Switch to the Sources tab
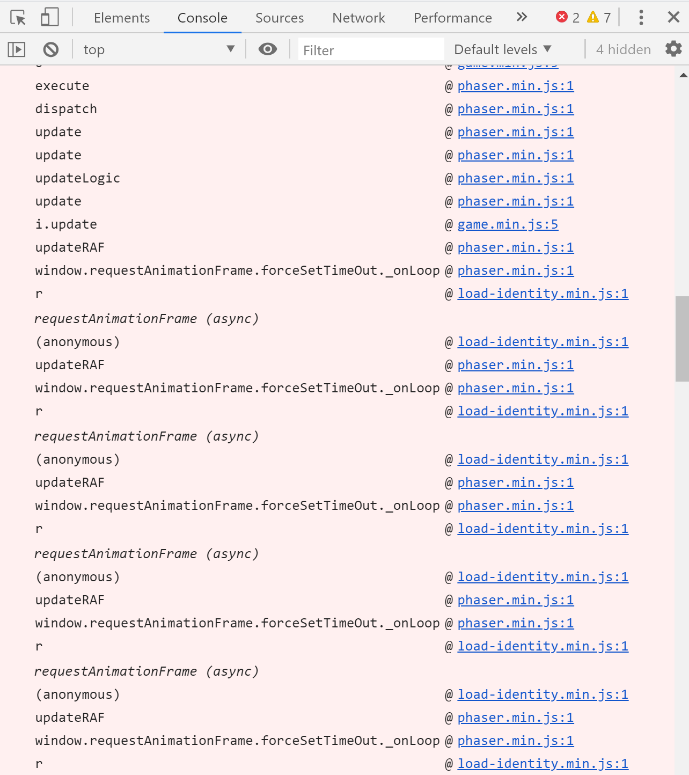This screenshot has width=689, height=775. (279, 17)
